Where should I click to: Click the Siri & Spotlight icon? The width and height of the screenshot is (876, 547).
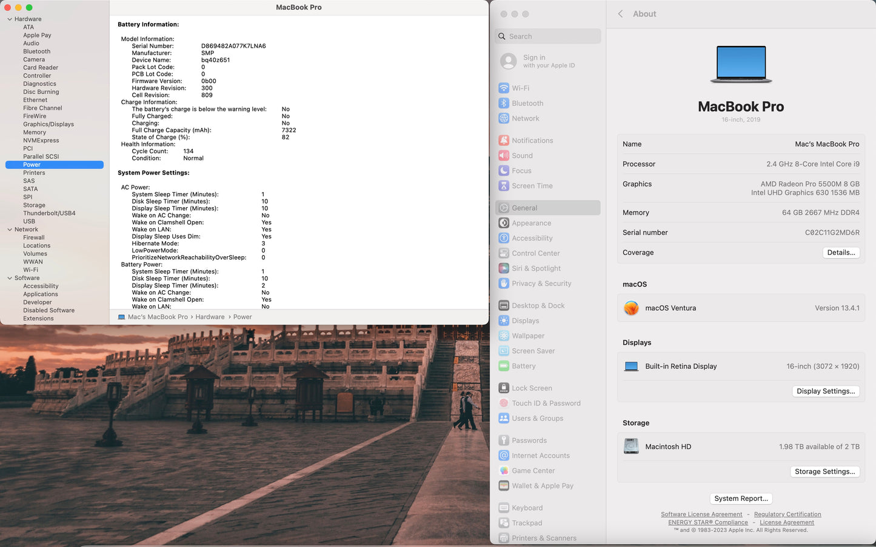pyautogui.click(x=503, y=268)
